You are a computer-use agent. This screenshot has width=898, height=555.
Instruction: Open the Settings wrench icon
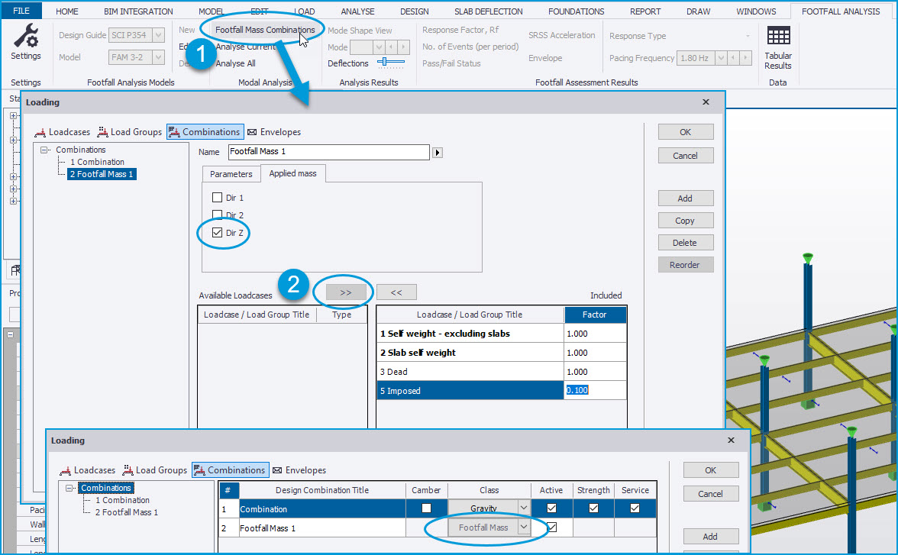point(26,37)
